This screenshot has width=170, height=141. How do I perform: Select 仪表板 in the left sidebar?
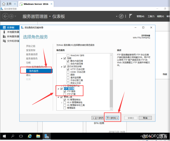[x=10, y=27]
